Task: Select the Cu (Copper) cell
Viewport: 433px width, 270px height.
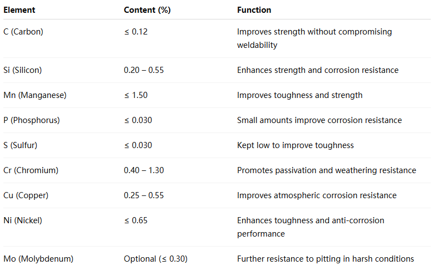Action: pyautogui.click(x=26, y=195)
